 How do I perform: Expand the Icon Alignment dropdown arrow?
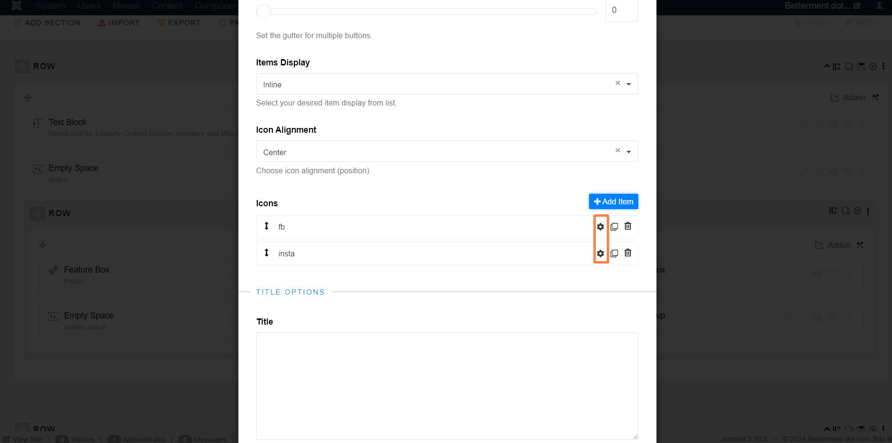click(x=629, y=152)
